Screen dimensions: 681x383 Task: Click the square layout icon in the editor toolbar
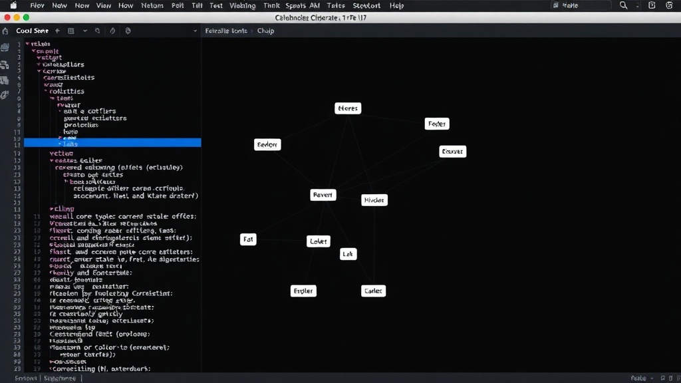coord(70,31)
